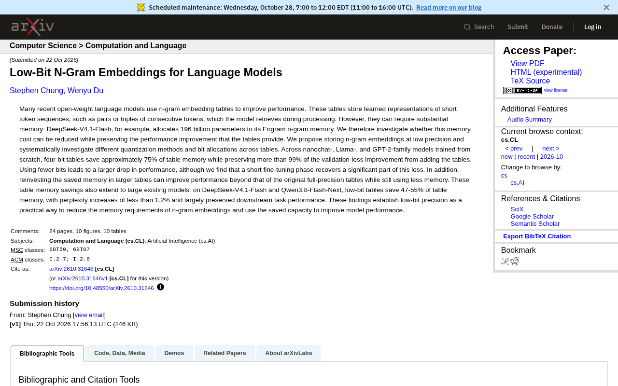Share via the Reddit bookmark icon

(x=515, y=261)
